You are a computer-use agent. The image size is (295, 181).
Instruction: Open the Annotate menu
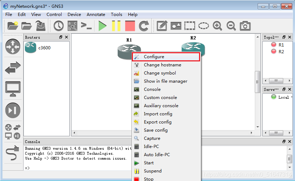pyautogui.click(x=96, y=15)
